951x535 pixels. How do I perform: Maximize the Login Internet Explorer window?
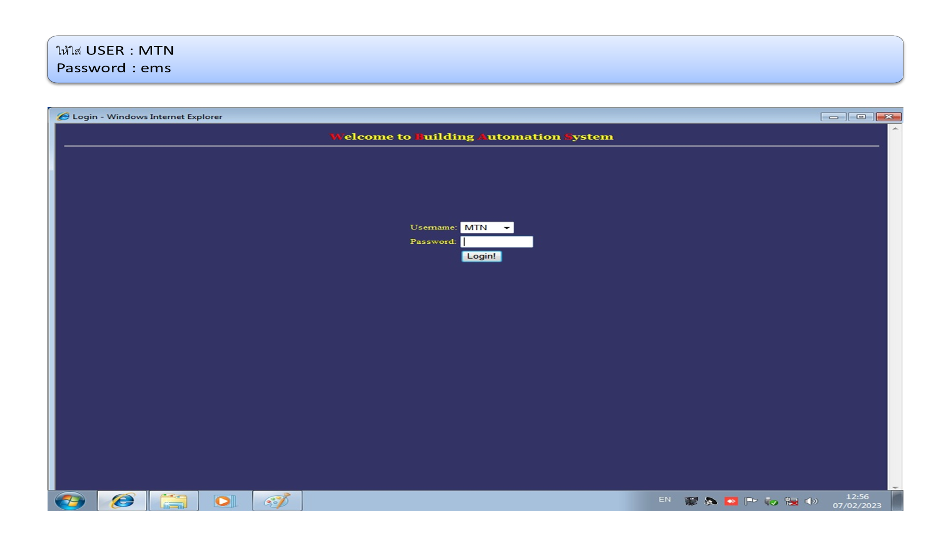(861, 116)
